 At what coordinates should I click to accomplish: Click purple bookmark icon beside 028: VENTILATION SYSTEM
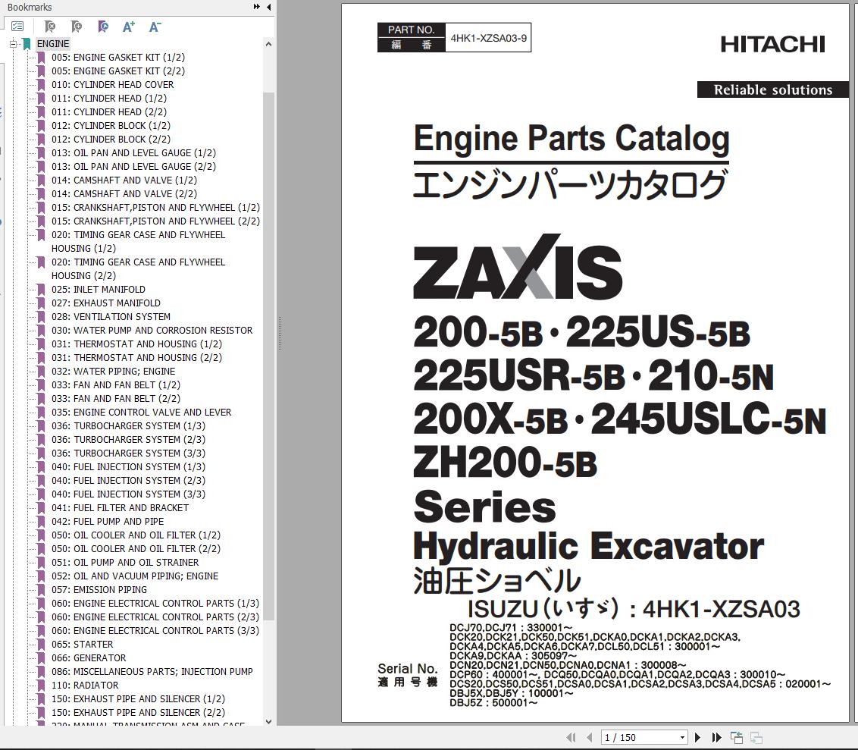[41, 316]
